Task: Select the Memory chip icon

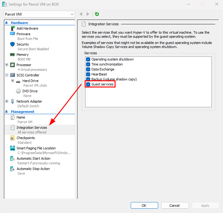Action: point(12,55)
